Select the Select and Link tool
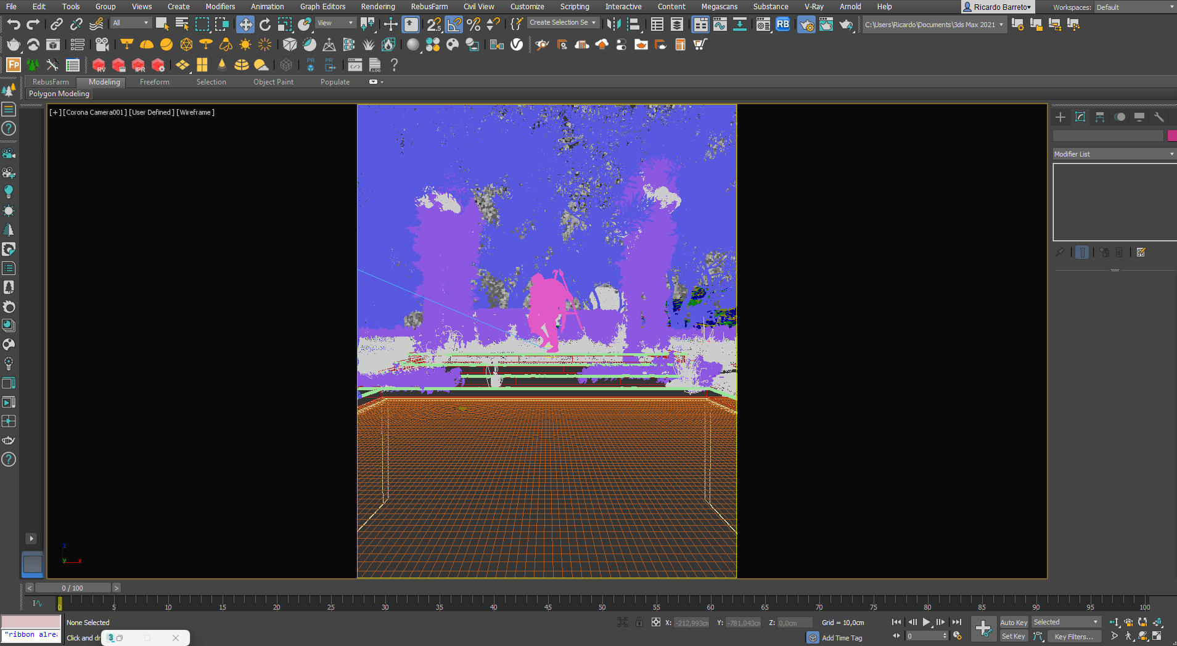The width and height of the screenshot is (1177, 646). pos(56,24)
